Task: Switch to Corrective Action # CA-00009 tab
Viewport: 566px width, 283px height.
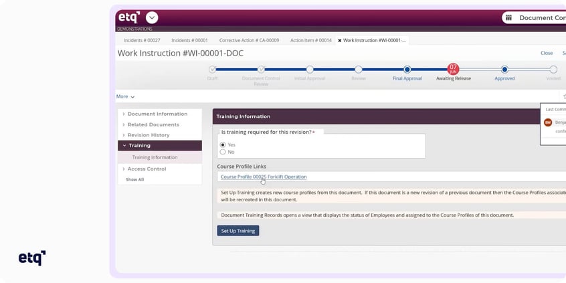Action: [x=249, y=40]
